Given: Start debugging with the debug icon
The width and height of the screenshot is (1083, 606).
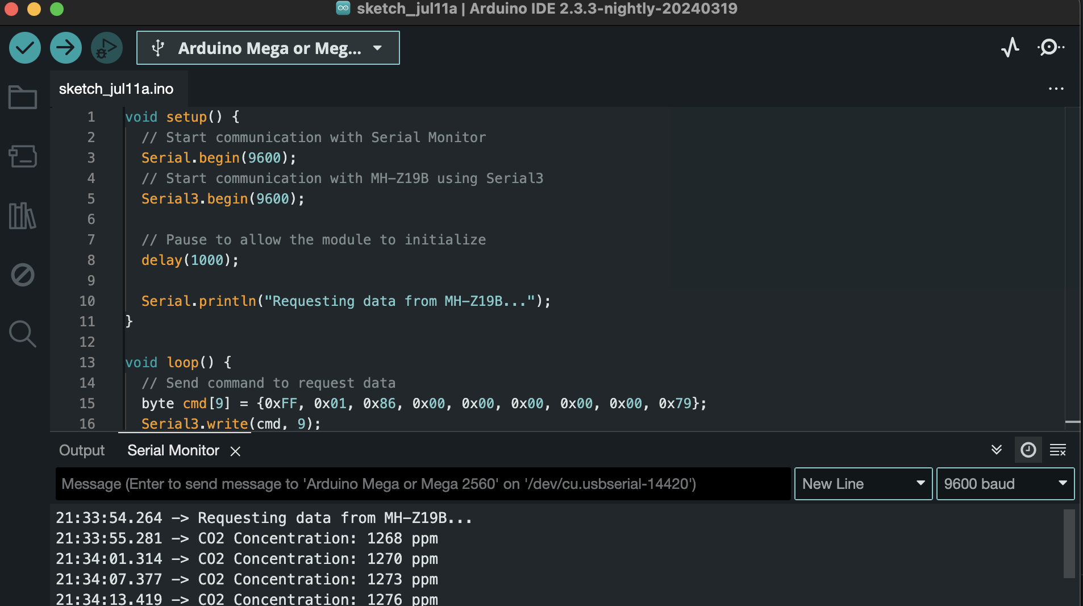Looking at the screenshot, I should click(107, 48).
